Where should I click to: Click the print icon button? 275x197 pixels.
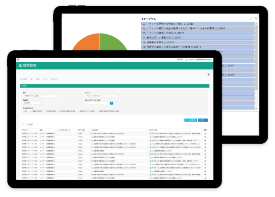click(x=208, y=75)
